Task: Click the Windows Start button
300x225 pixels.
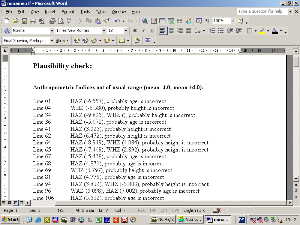Action: tap(10, 219)
